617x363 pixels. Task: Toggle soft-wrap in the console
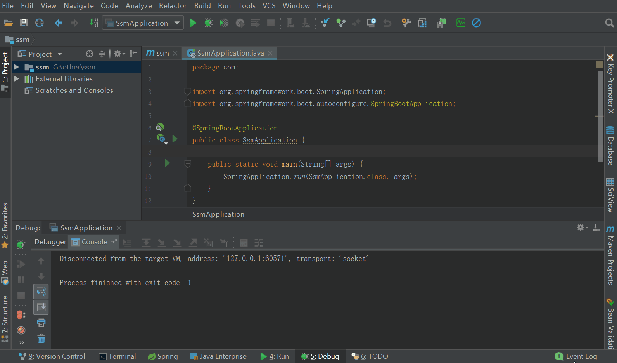pyautogui.click(x=41, y=292)
